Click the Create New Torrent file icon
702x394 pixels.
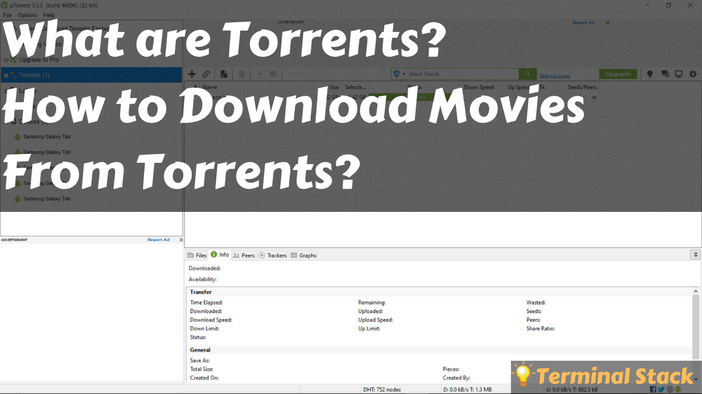[x=223, y=74]
